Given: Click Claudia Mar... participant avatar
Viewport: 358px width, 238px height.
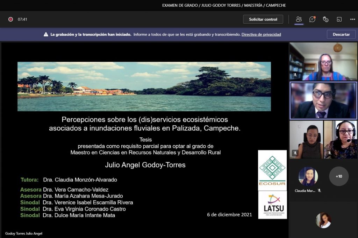Looking at the screenshot, I should [308, 177].
